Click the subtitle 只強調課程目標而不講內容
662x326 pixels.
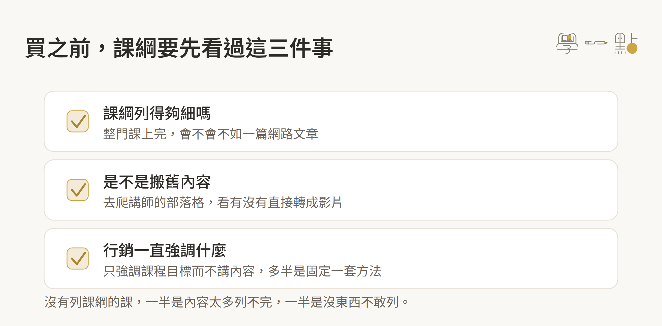point(242,271)
